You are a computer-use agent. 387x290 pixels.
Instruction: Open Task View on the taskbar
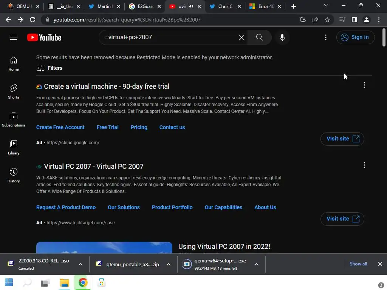[45, 282]
